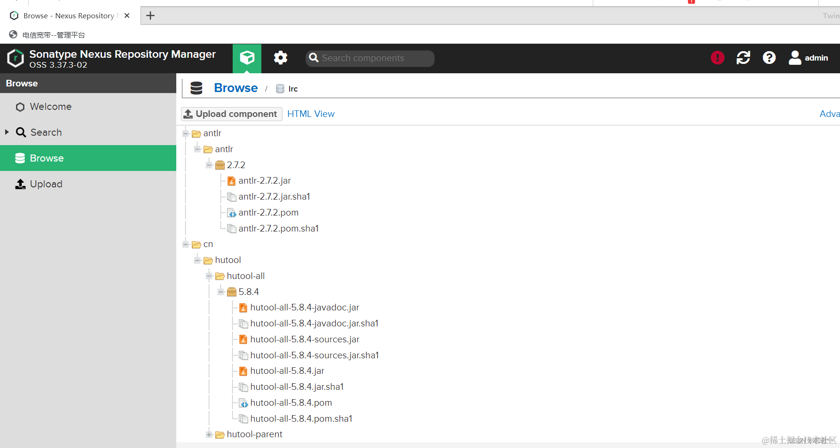Screen dimensions: 840x448
Task: Click the 5.8.4 component package icon
Action: [x=231, y=292]
